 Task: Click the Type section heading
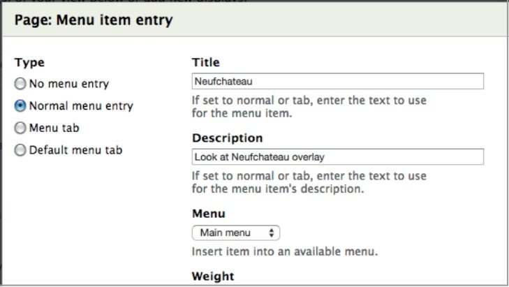pyautogui.click(x=29, y=62)
